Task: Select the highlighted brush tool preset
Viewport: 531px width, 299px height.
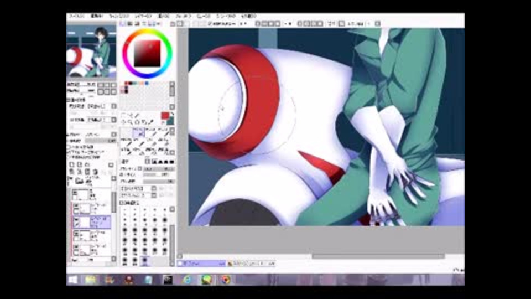Action: (138, 132)
